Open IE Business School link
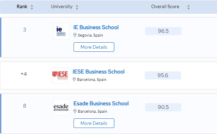The height and width of the screenshot is (134, 217). [96, 27]
